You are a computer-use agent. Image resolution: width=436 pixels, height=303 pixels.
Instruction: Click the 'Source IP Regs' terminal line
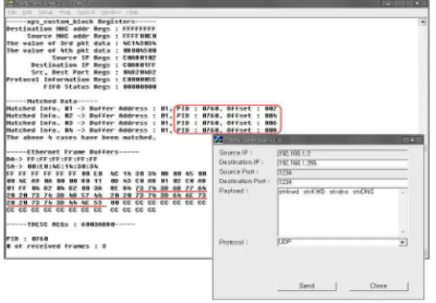[x=104, y=57]
